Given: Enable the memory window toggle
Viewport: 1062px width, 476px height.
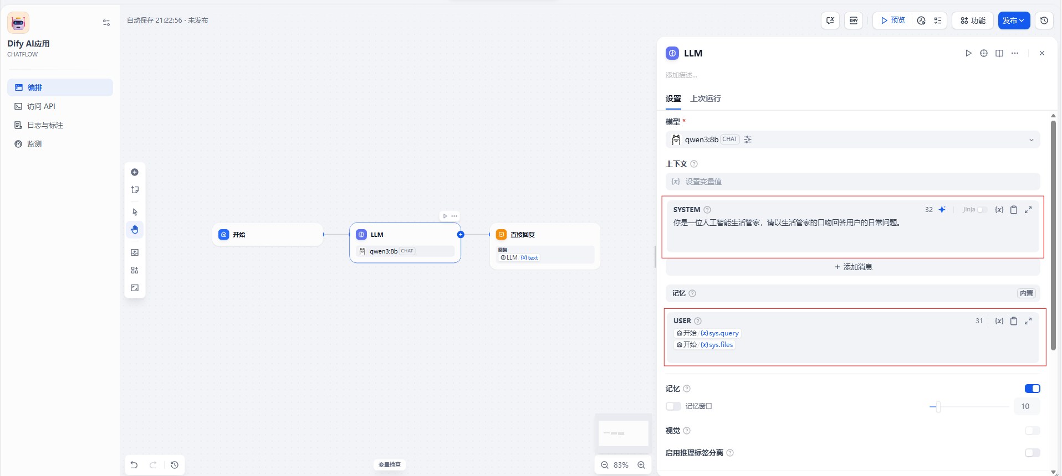Looking at the screenshot, I should [673, 406].
